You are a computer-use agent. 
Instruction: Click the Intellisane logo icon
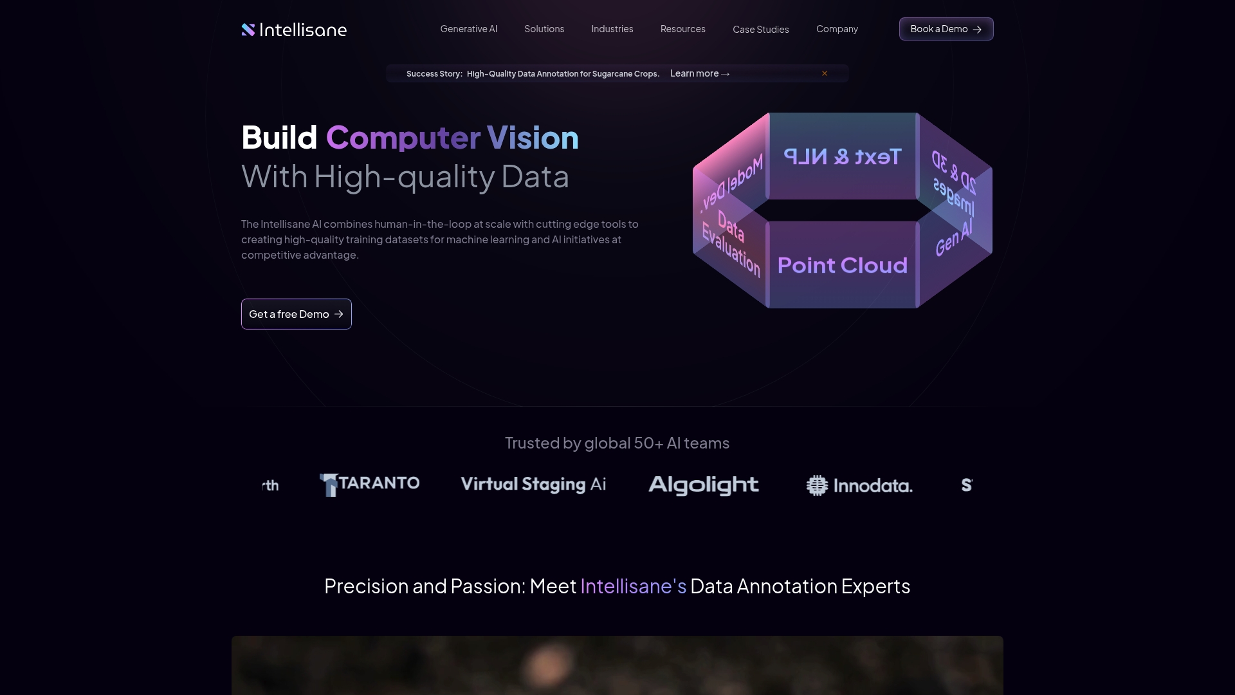click(x=248, y=30)
